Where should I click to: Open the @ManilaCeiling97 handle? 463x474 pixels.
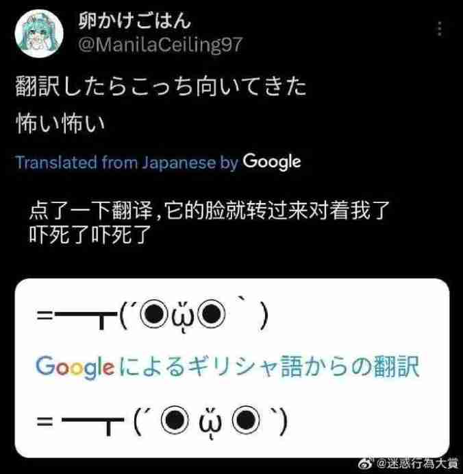click(160, 45)
